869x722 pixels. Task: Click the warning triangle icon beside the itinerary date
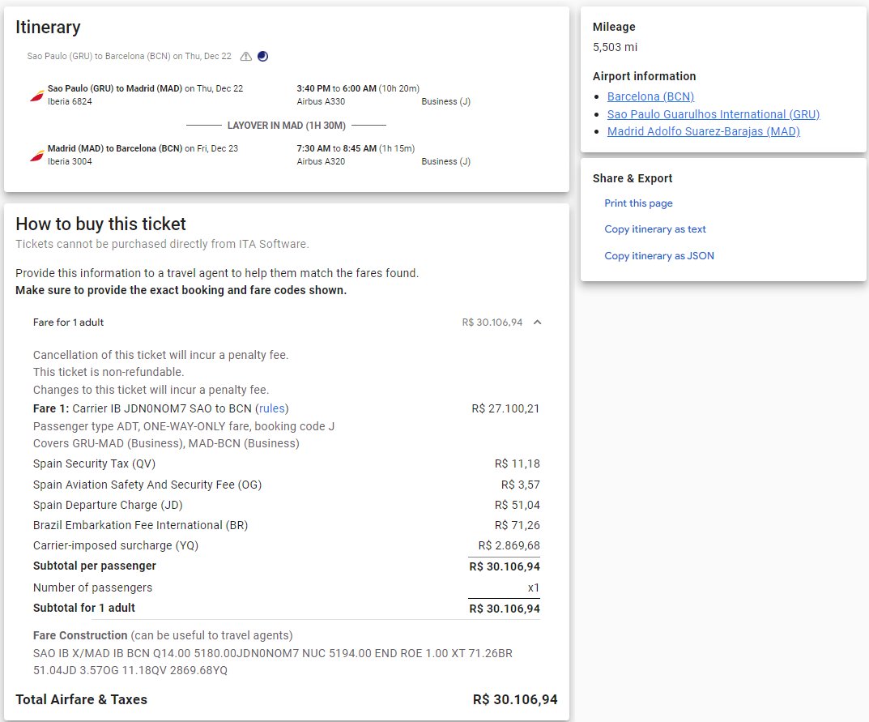pos(246,56)
